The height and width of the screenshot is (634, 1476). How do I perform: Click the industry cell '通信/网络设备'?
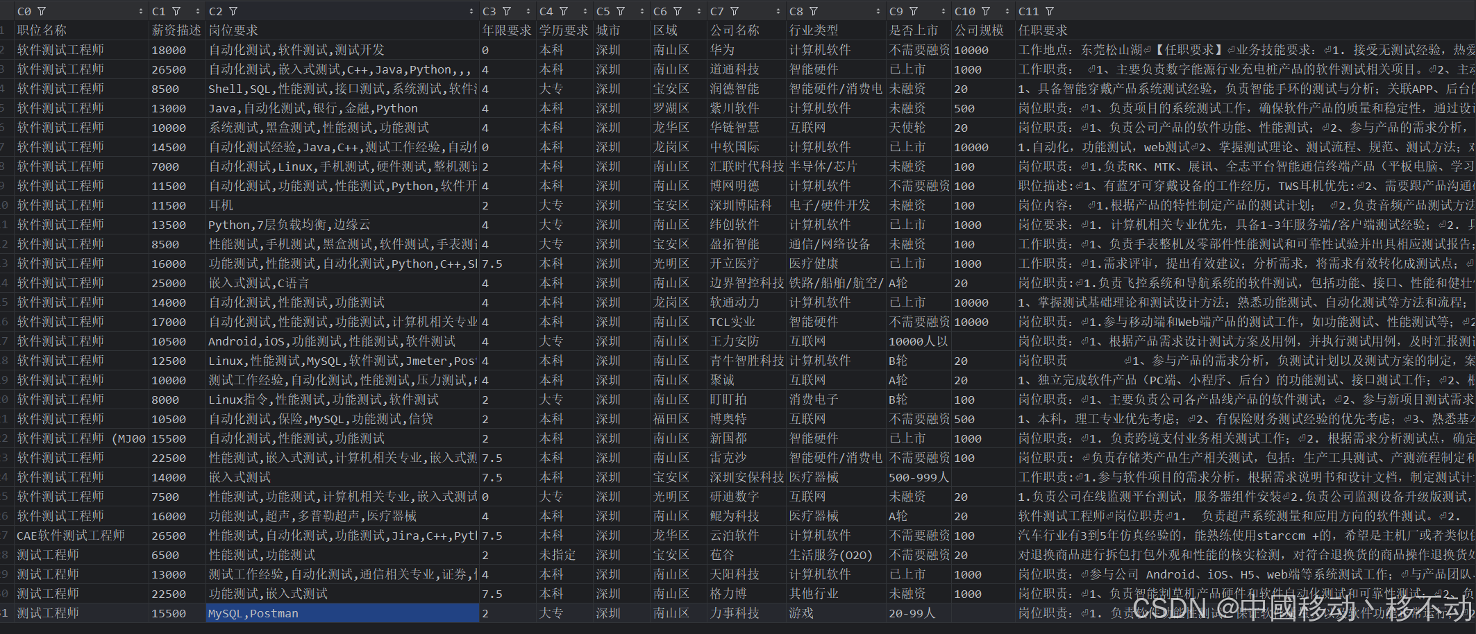[x=830, y=244]
